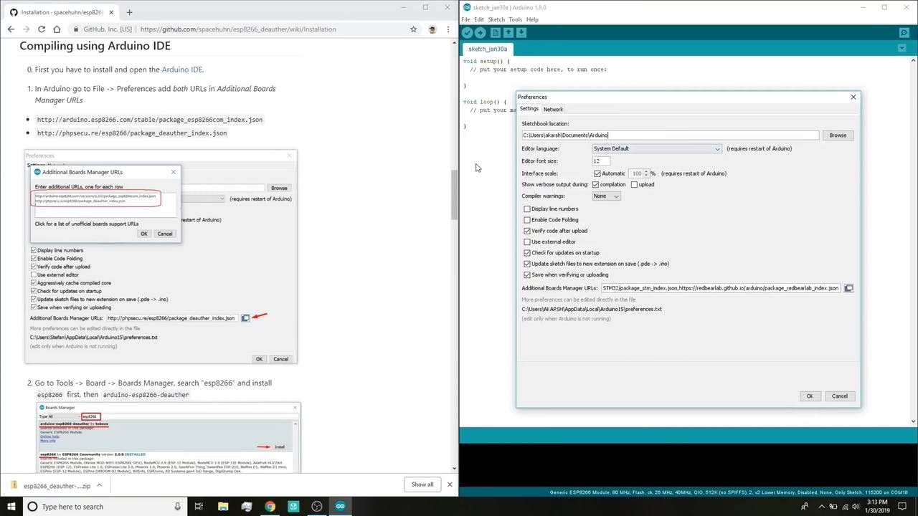Image resolution: width=918 pixels, height=516 pixels.
Task: Click the Chrome address bar URL
Action: (x=238, y=29)
